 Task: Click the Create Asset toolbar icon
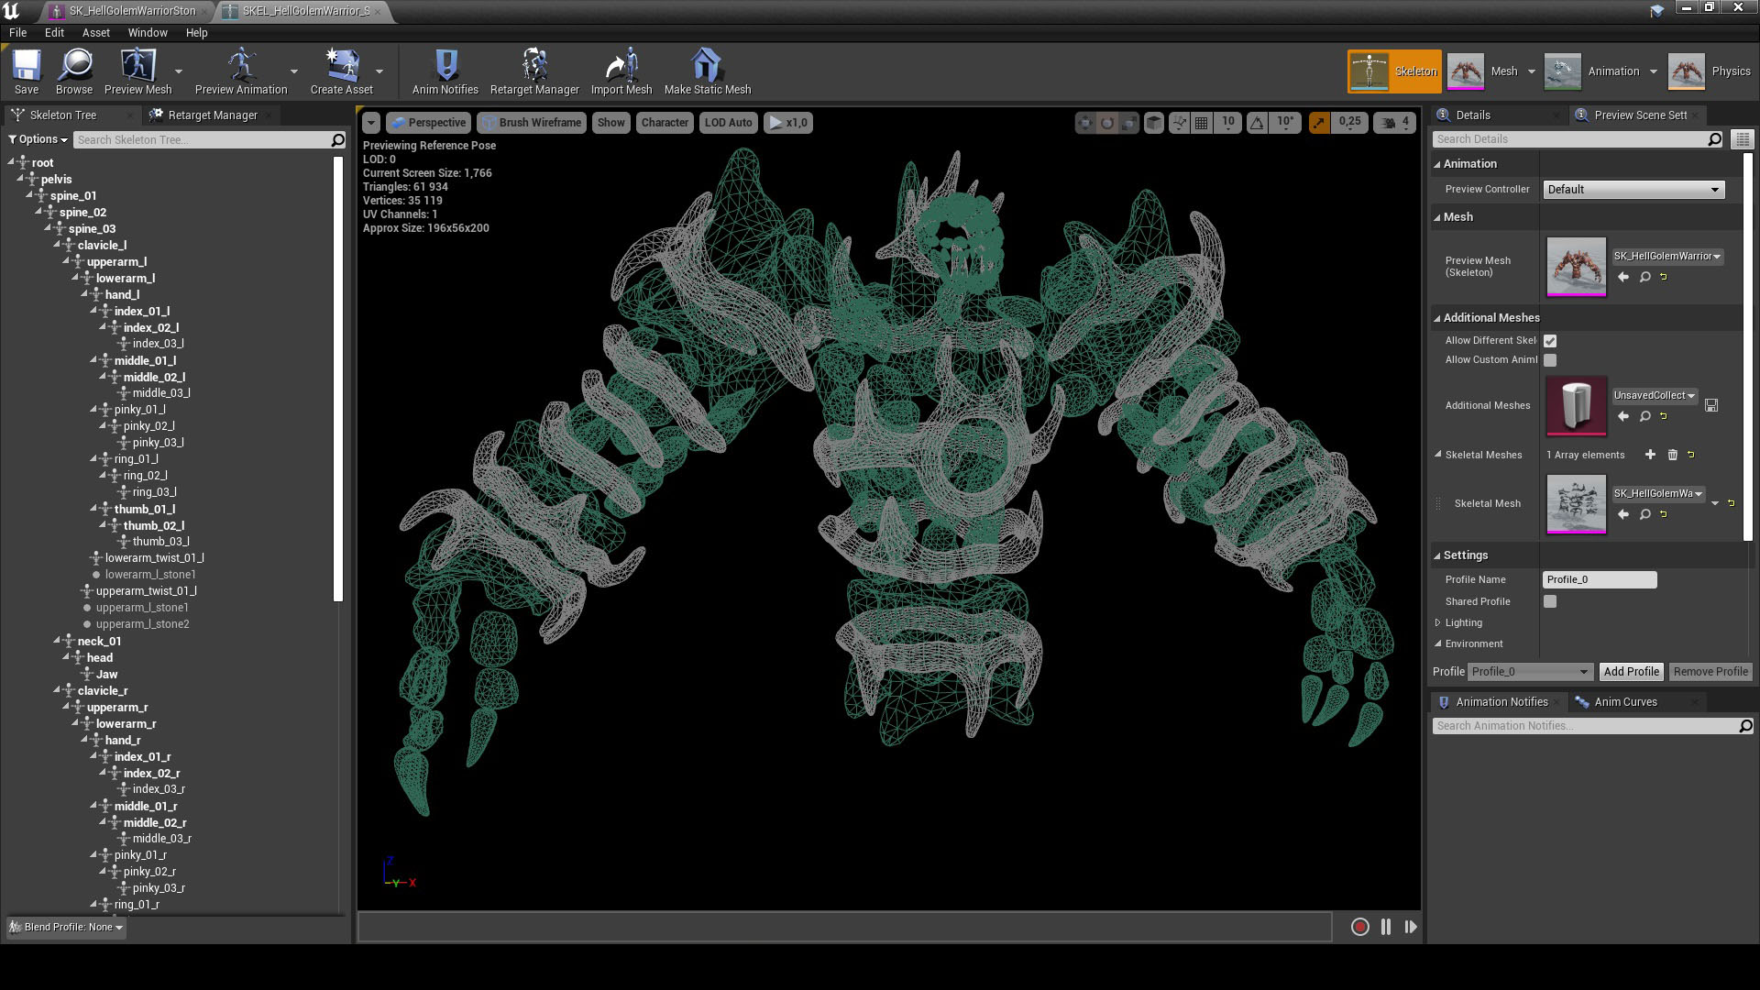pos(341,69)
